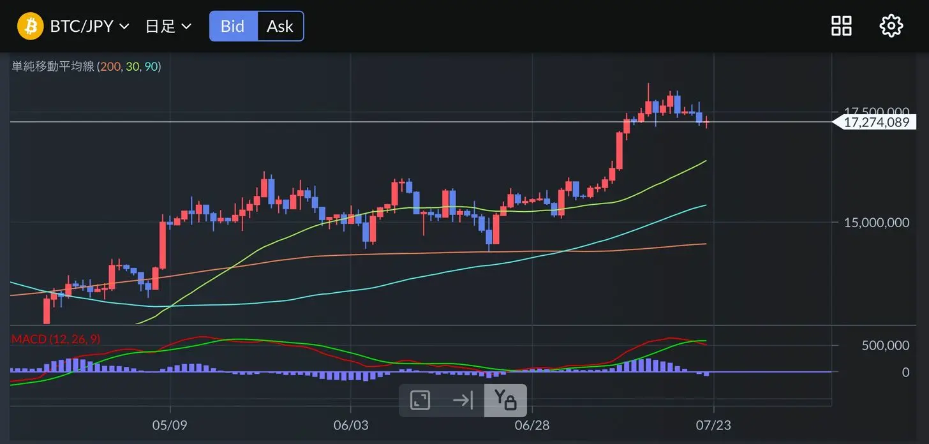Click the 06/28 date label
The width and height of the screenshot is (929, 444).
point(531,425)
